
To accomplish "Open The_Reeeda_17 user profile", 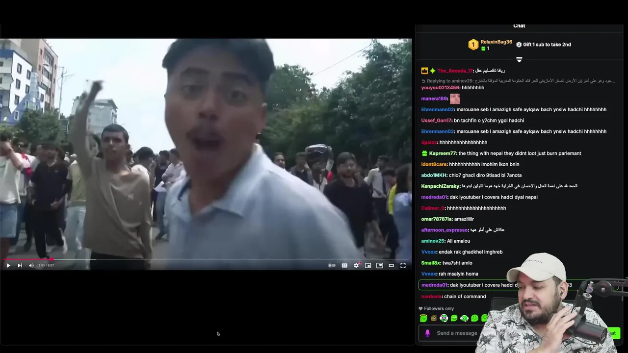I will 455,71.
